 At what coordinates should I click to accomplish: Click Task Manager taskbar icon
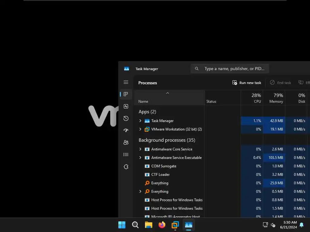pos(188,225)
